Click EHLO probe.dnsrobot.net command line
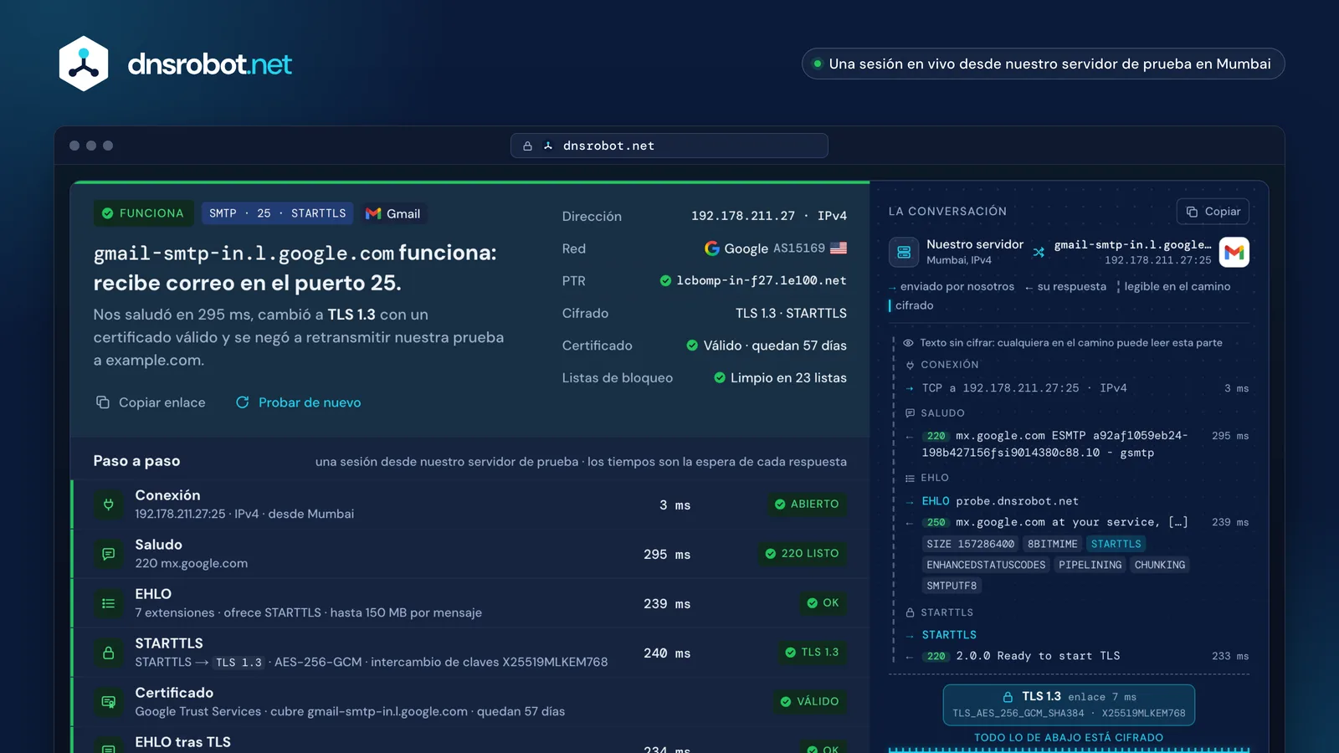 (1000, 501)
